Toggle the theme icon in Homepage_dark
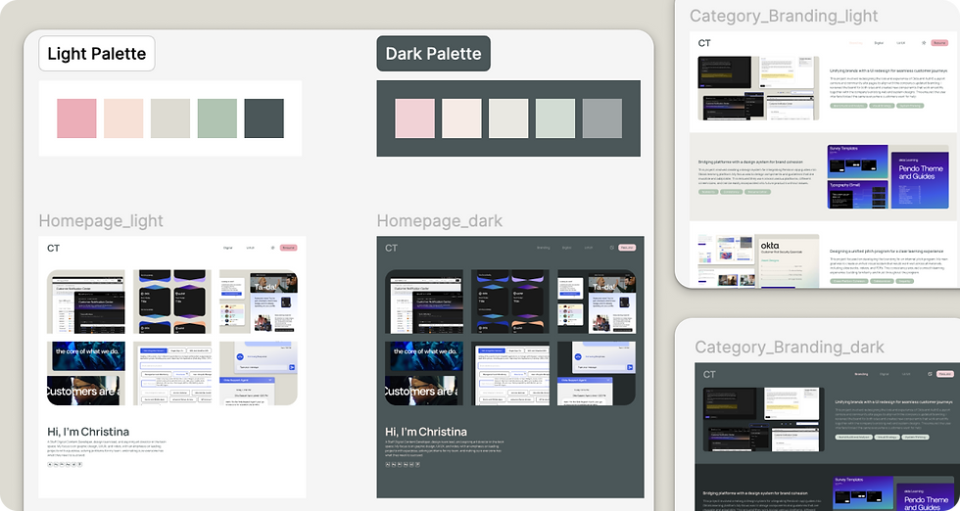 coord(611,248)
